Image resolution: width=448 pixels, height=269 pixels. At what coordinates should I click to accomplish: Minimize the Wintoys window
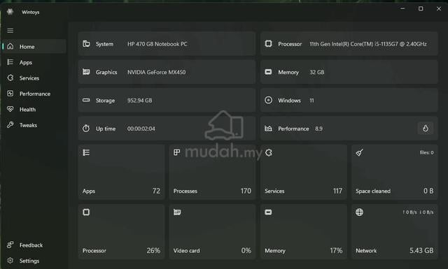[x=402, y=9]
